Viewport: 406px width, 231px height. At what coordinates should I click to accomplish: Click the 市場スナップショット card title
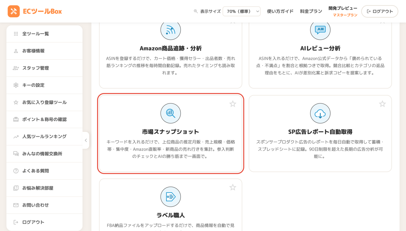coord(171,132)
